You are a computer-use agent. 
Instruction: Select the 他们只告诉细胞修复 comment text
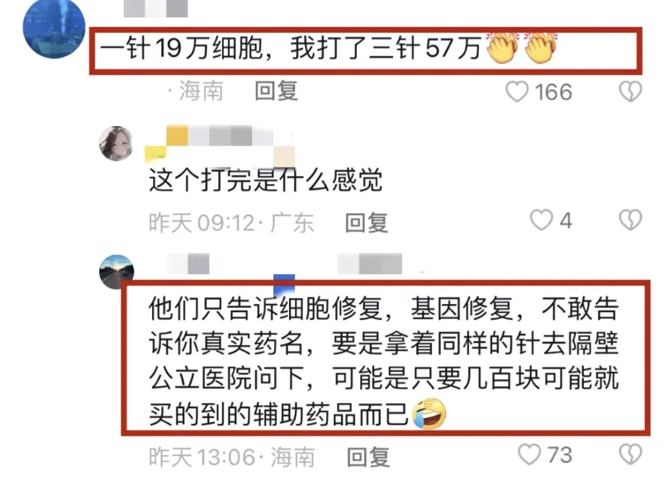pos(383,361)
